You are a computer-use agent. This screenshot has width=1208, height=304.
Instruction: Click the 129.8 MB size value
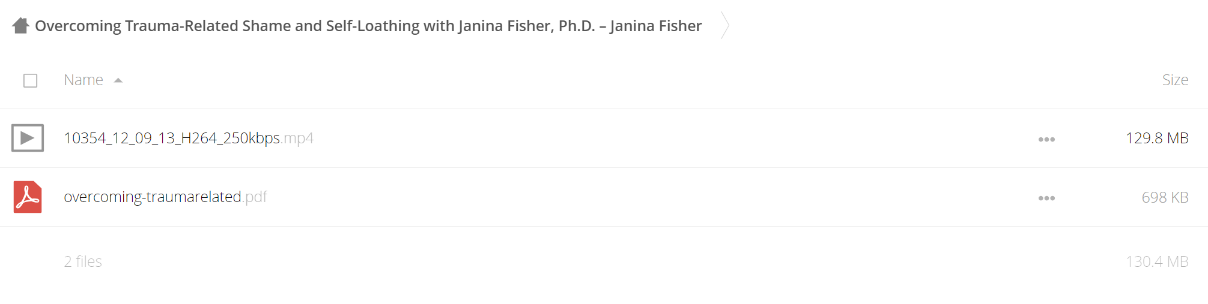(1157, 138)
